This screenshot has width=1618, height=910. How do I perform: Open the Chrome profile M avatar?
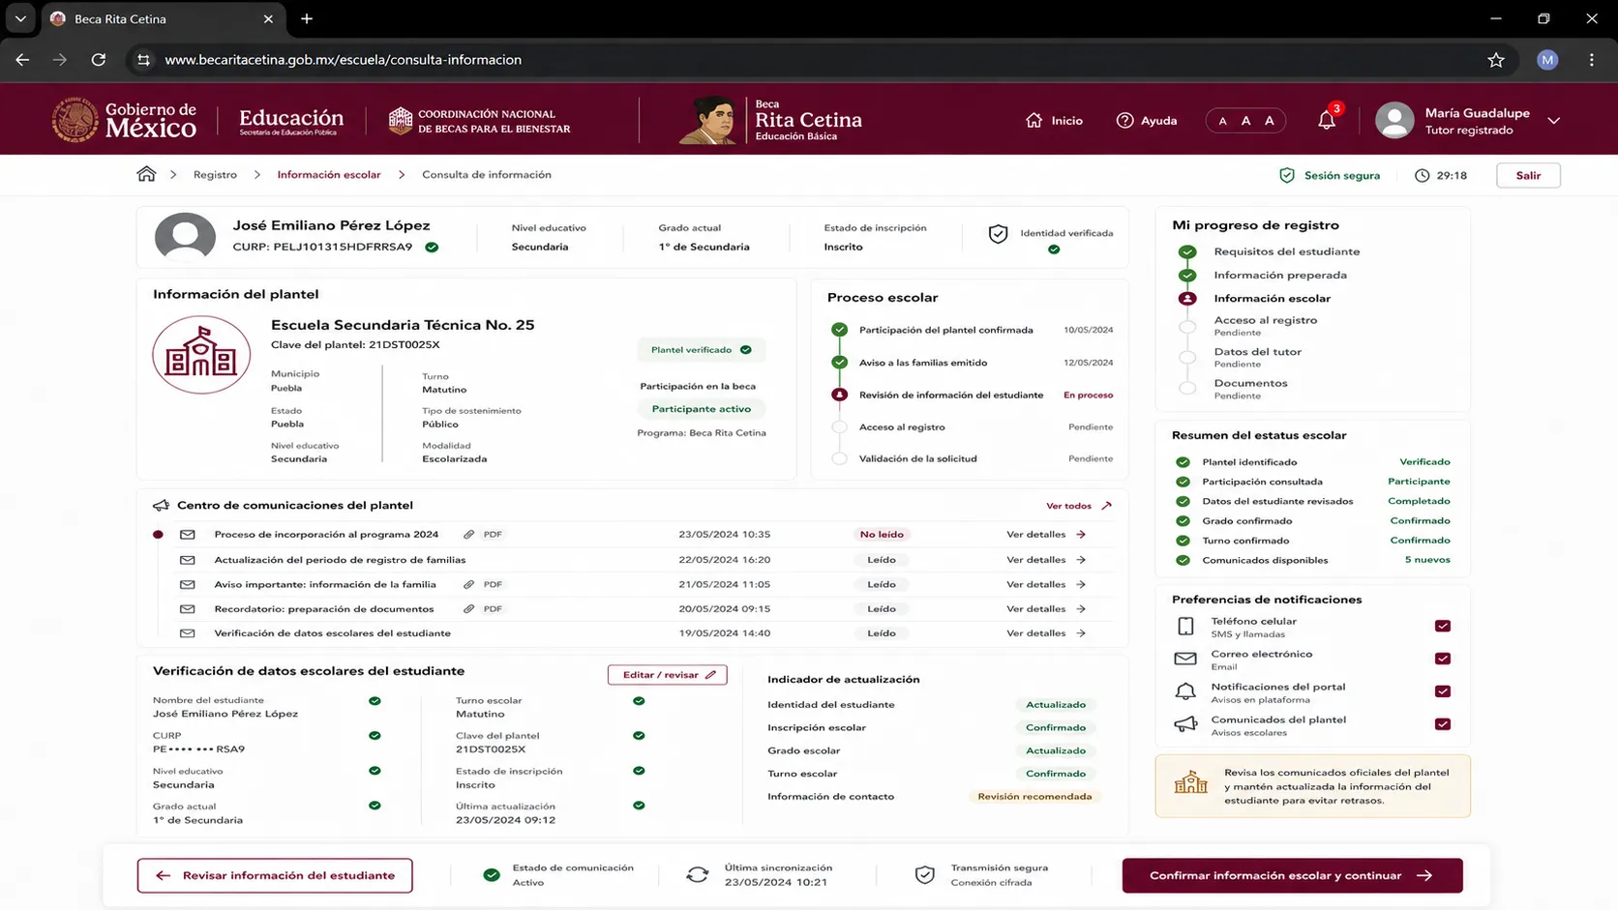[x=1547, y=60]
